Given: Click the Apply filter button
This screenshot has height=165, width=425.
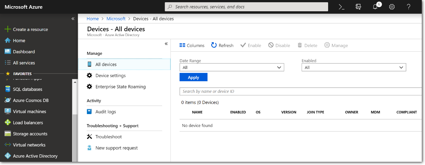Looking at the screenshot, I should (193, 77).
